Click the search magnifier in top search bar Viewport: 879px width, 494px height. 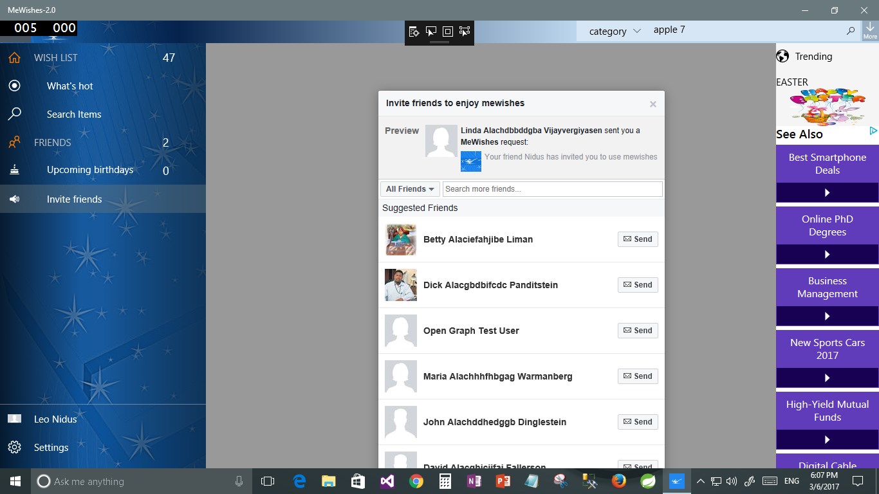click(x=850, y=30)
